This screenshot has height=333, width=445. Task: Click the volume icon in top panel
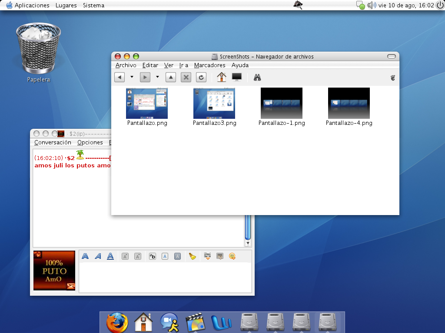click(x=372, y=5)
